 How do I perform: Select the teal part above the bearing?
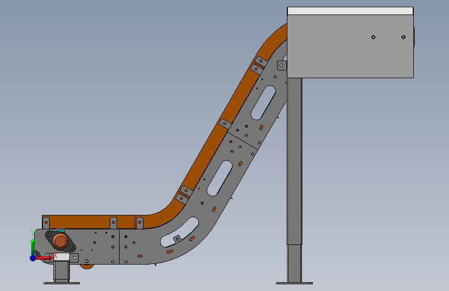[x=61, y=230]
